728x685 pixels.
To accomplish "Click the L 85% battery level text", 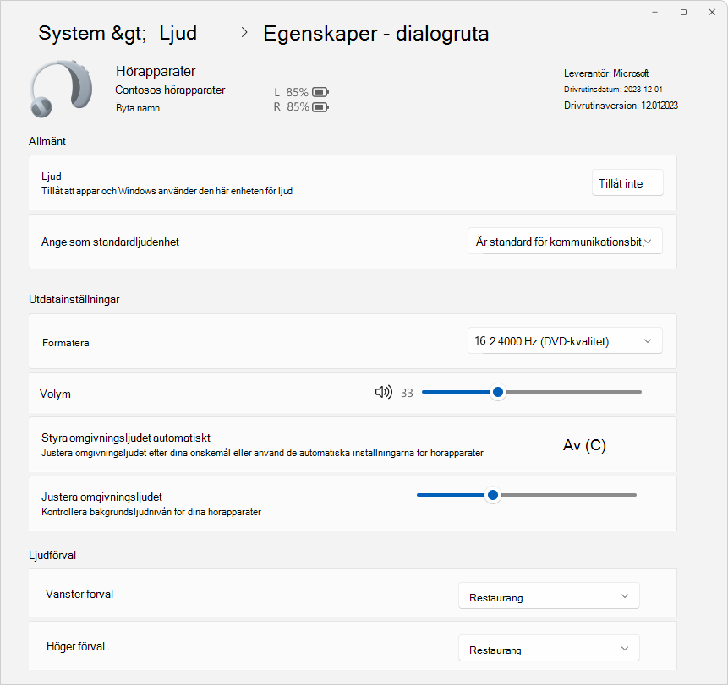I will pos(291,92).
